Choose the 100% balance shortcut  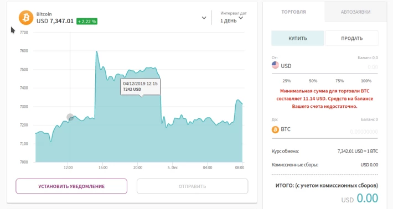(366, 81)
